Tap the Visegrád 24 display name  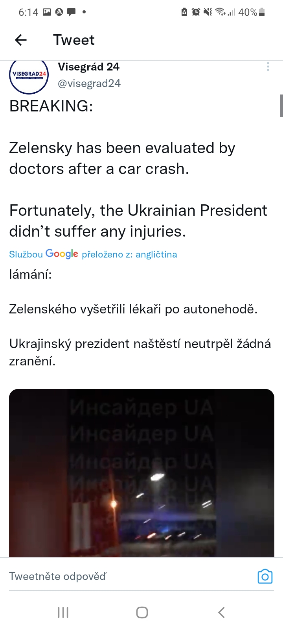point(88,67)
